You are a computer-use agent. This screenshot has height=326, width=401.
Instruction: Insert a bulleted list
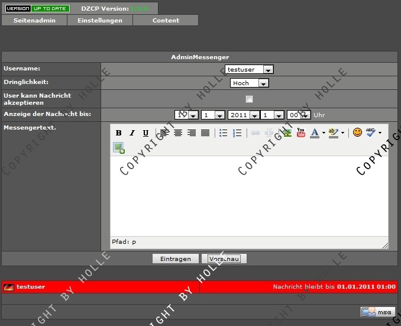tap(224, 133)
